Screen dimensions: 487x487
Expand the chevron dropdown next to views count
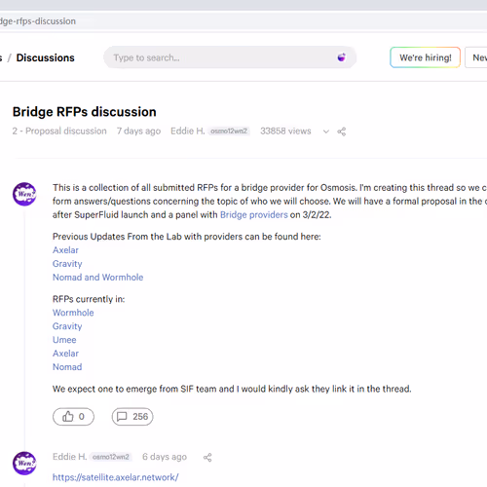click(326, 131)
